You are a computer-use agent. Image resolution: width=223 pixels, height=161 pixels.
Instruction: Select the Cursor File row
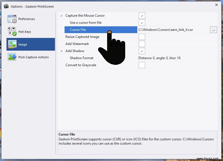pos(101,30)
